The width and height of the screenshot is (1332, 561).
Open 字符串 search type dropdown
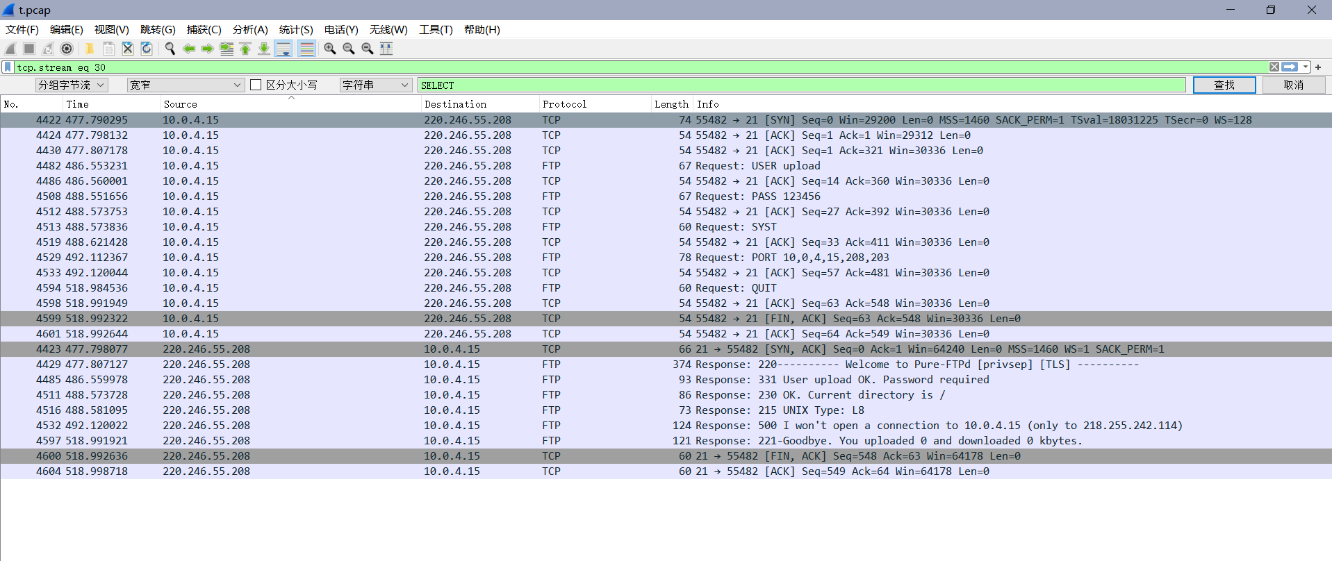376,85
